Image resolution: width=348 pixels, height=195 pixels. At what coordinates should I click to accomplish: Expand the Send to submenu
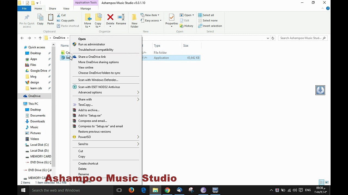pos(106,144)
